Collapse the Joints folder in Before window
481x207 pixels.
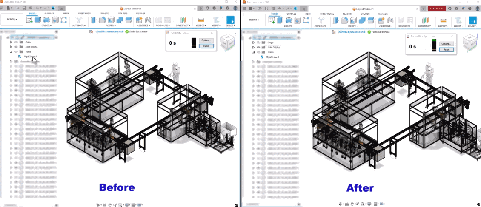(11, 52)
